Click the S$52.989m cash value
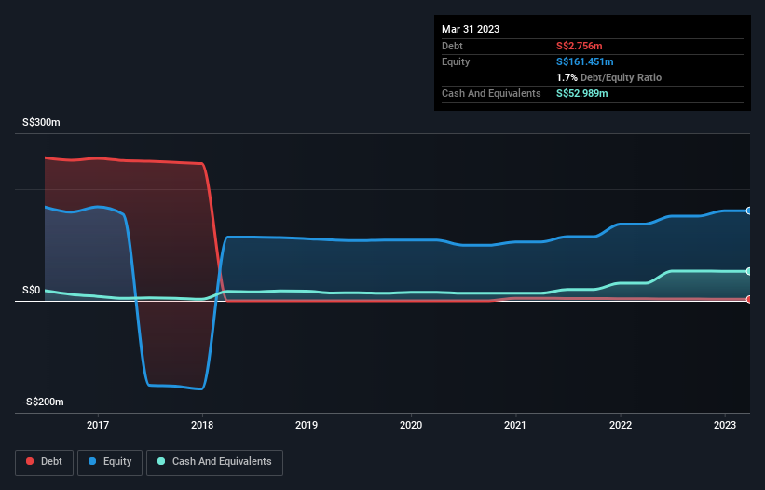 click(x=582, y=93)
